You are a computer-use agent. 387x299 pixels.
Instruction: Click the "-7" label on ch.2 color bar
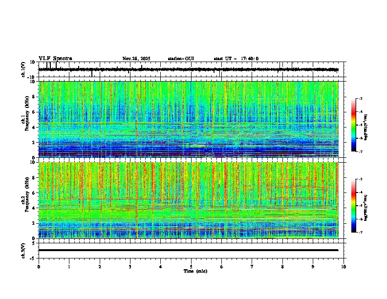click(x=361, y=232)
